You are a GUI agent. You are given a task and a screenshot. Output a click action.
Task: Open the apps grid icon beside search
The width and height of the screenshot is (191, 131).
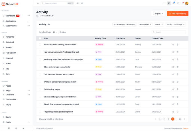click(x=78, y=3)
